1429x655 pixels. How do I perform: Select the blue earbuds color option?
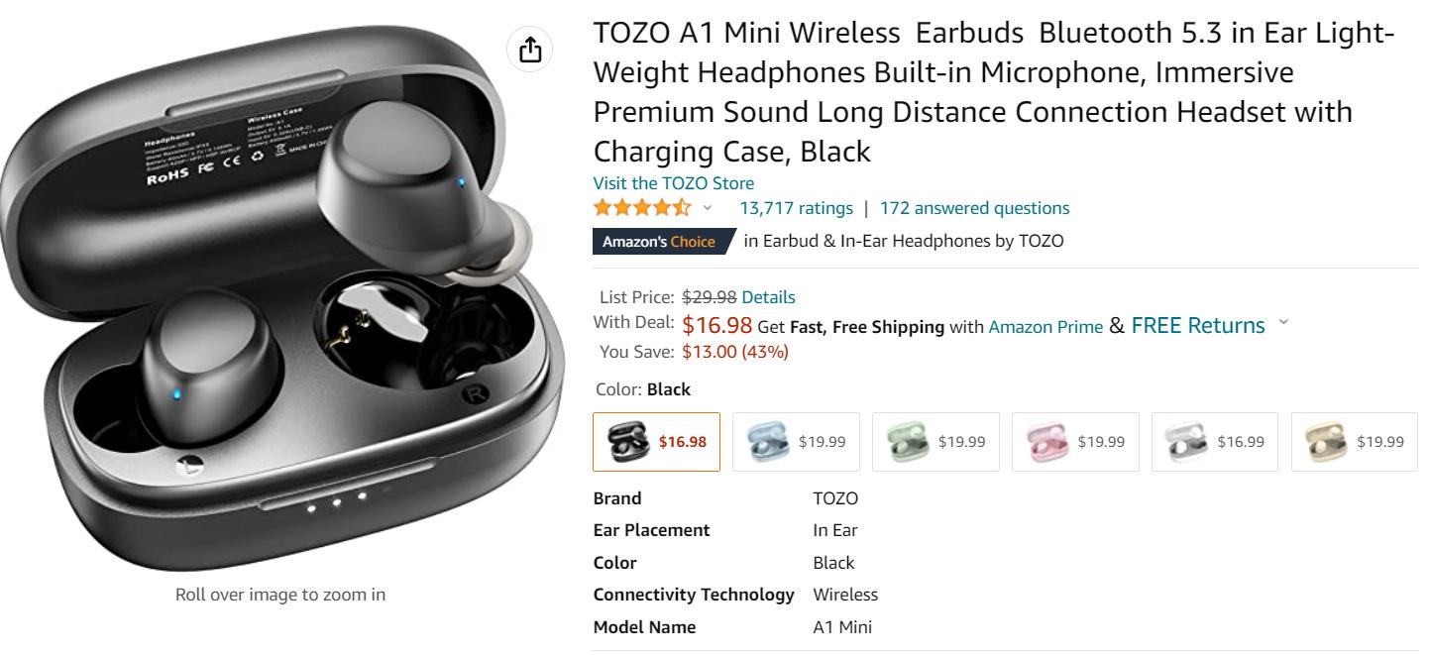tap(796, 441)
